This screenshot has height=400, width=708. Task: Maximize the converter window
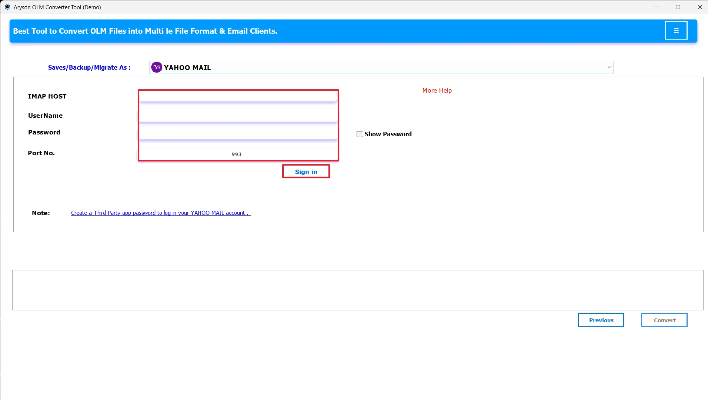click(678, 7)
